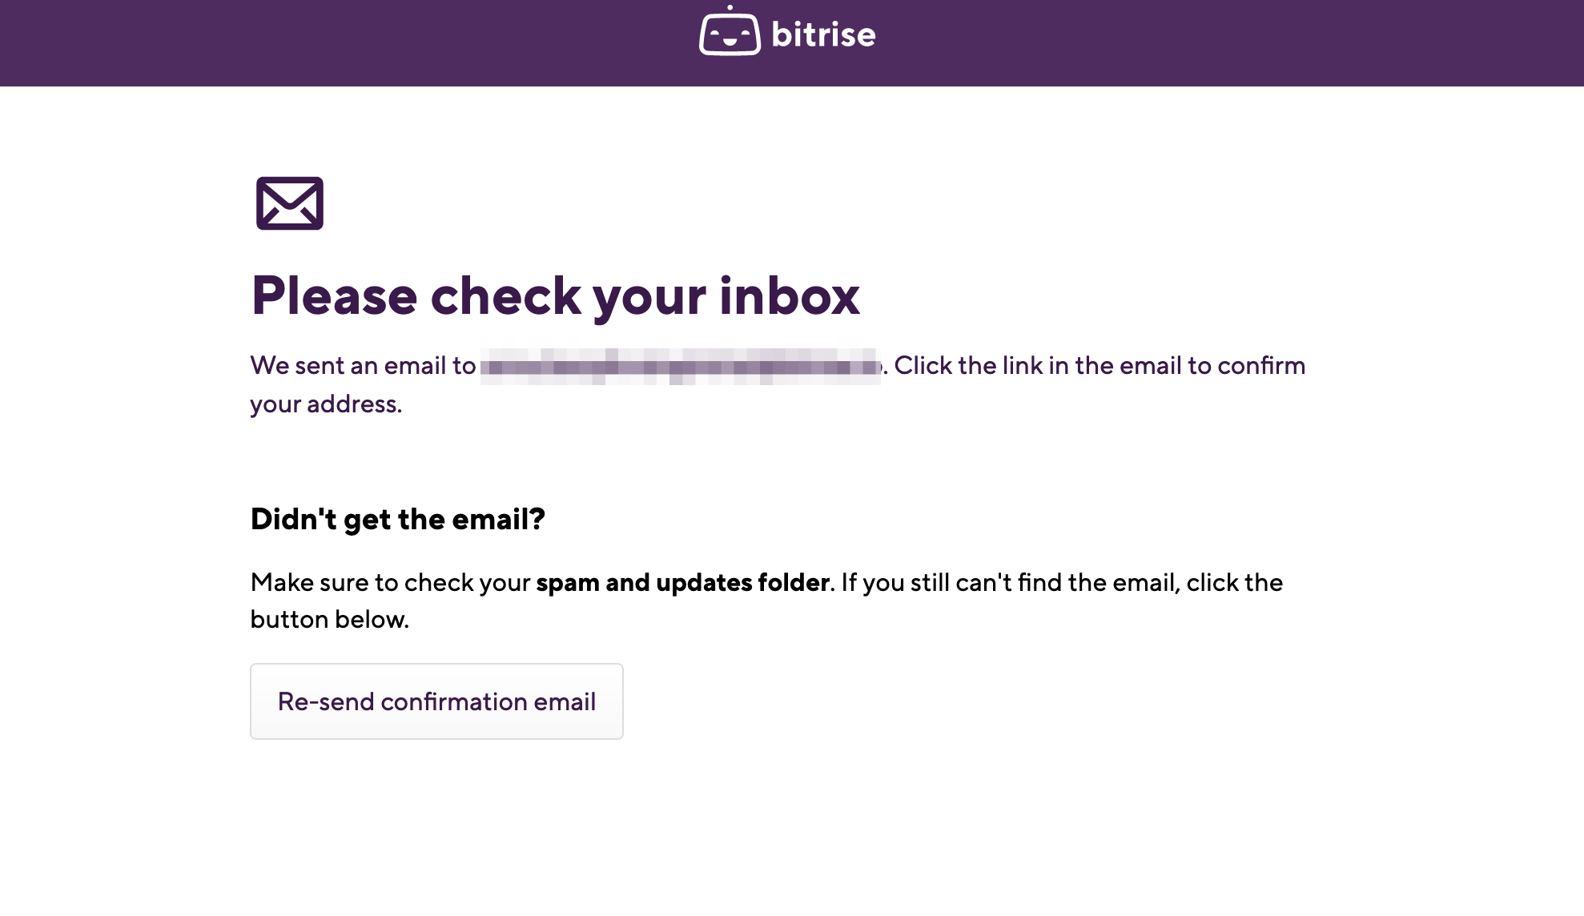Select the 'Please check your inbox' heading
This screenshot has height=916, width=1584.
(555, 296)
